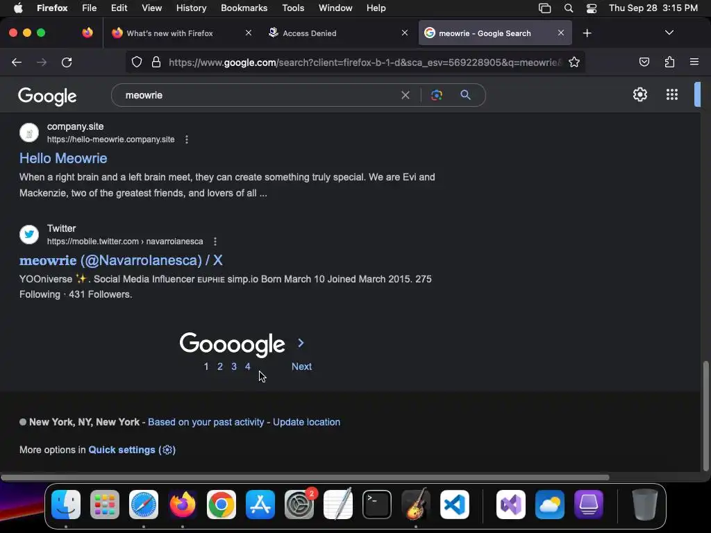Open macOS Control Center
The image size is (711, 533).
(x=592, y=8)
